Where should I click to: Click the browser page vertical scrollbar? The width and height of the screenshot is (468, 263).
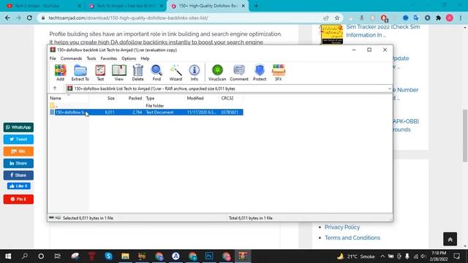(x=465, y=136)
